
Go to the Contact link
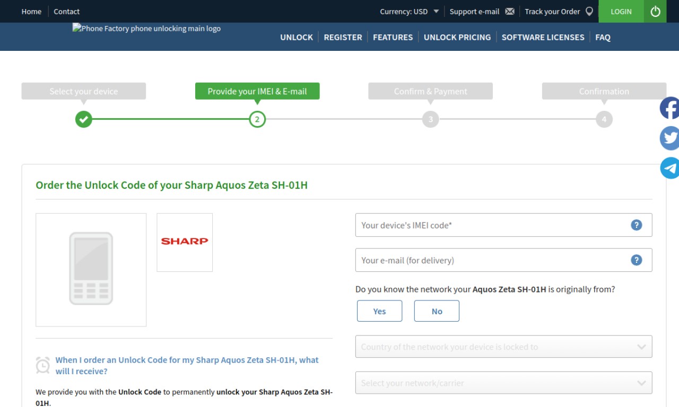click(66, 11)
